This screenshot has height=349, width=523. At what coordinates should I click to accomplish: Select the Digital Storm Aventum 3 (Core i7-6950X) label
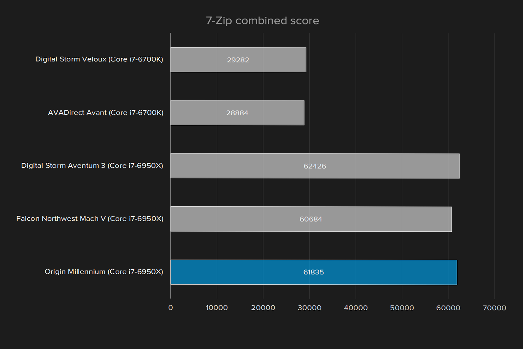coord(92,166)
